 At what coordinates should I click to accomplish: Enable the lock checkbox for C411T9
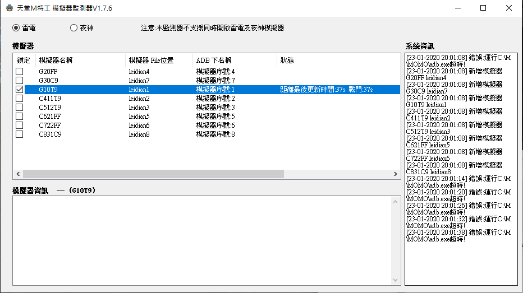point(20,98)
